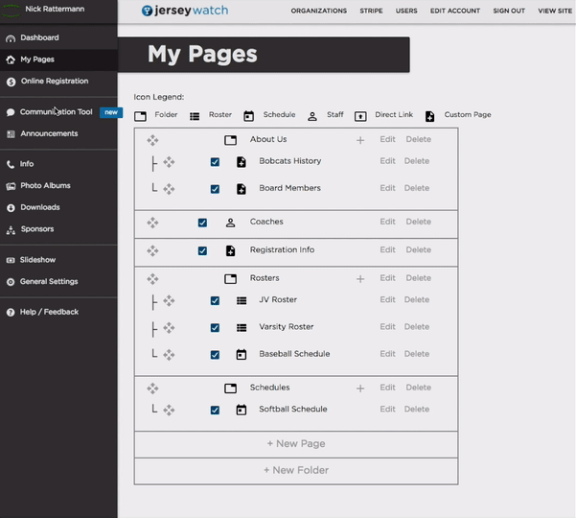576x518 pixels.
Task: Click the Online Registration dollar icon
Action: [x=11, y=82]
